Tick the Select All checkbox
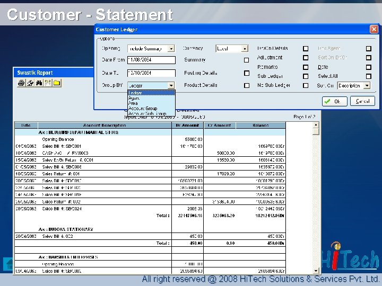 369,76
